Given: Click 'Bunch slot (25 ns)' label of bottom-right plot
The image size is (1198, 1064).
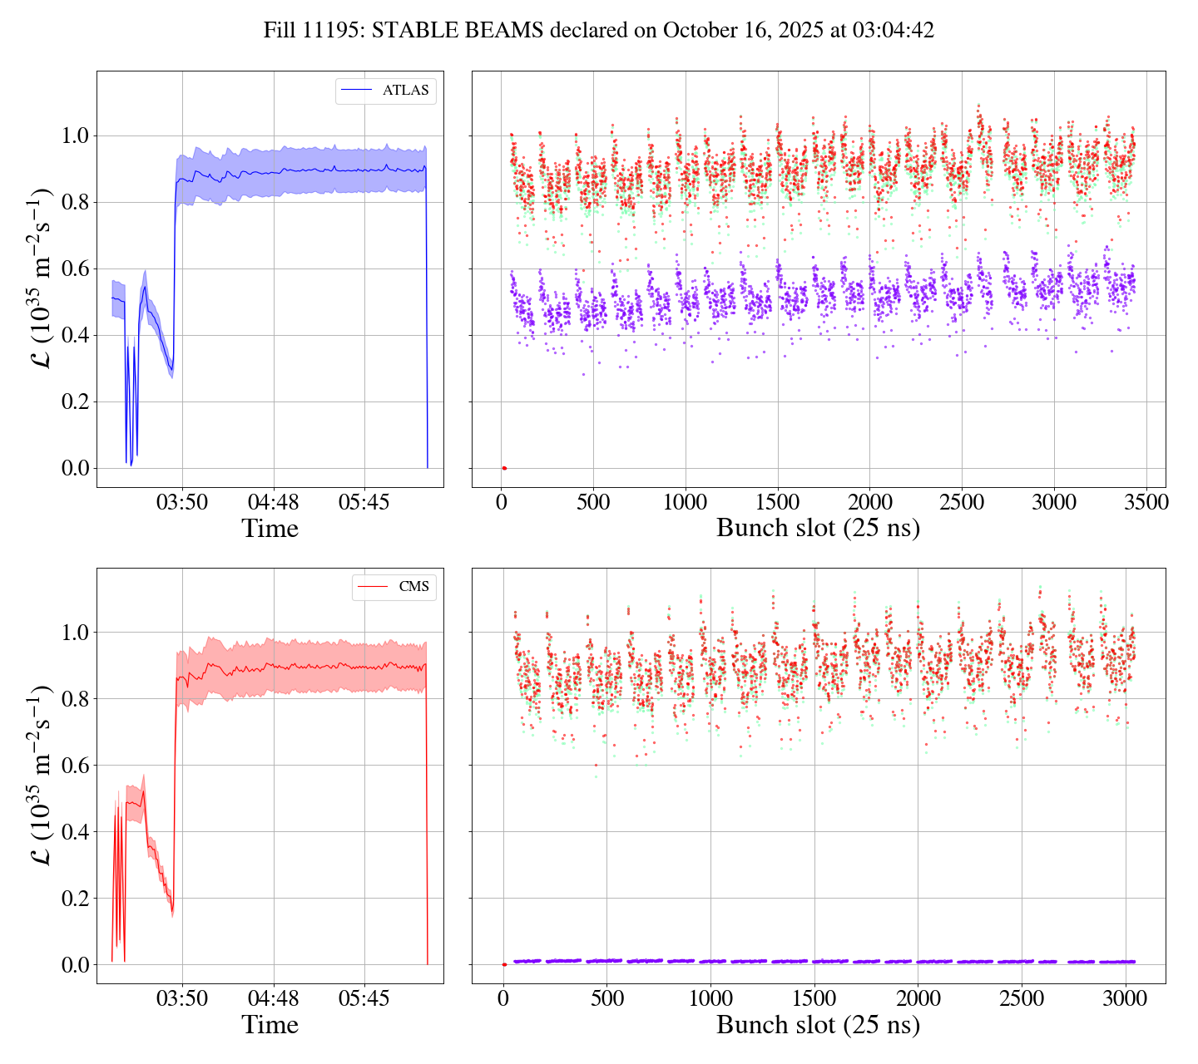Looking at the screenshot, I should pyautogui.click(x=818, y=1024).
